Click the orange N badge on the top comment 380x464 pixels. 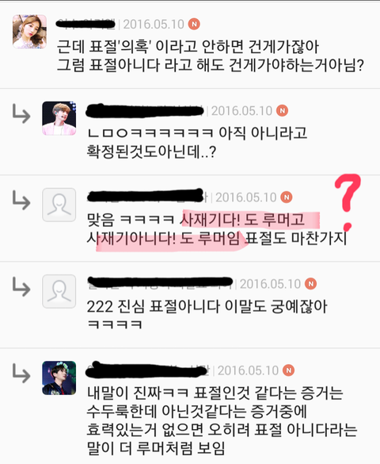pos(194,24)
